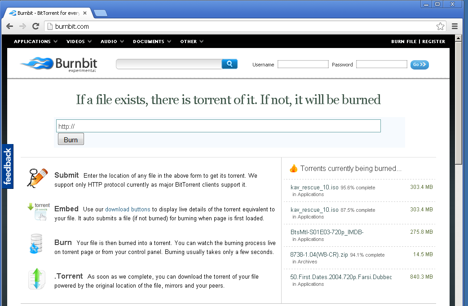Screen dimensions: 468x306
Task: Expand the Audio dropdown menu
Action: (x=112, y=41)
